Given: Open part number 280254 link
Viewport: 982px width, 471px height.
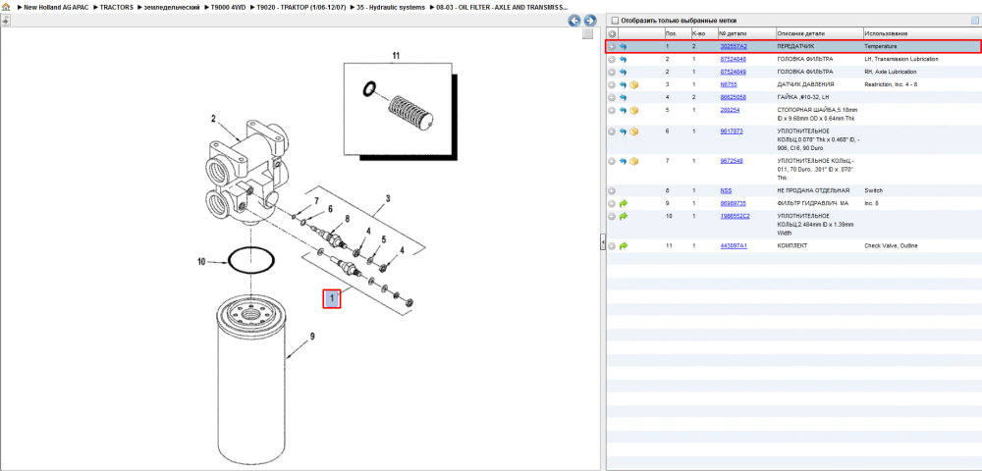Looking at the screenshot, I should pyautogui.click(x=730, y=110).
